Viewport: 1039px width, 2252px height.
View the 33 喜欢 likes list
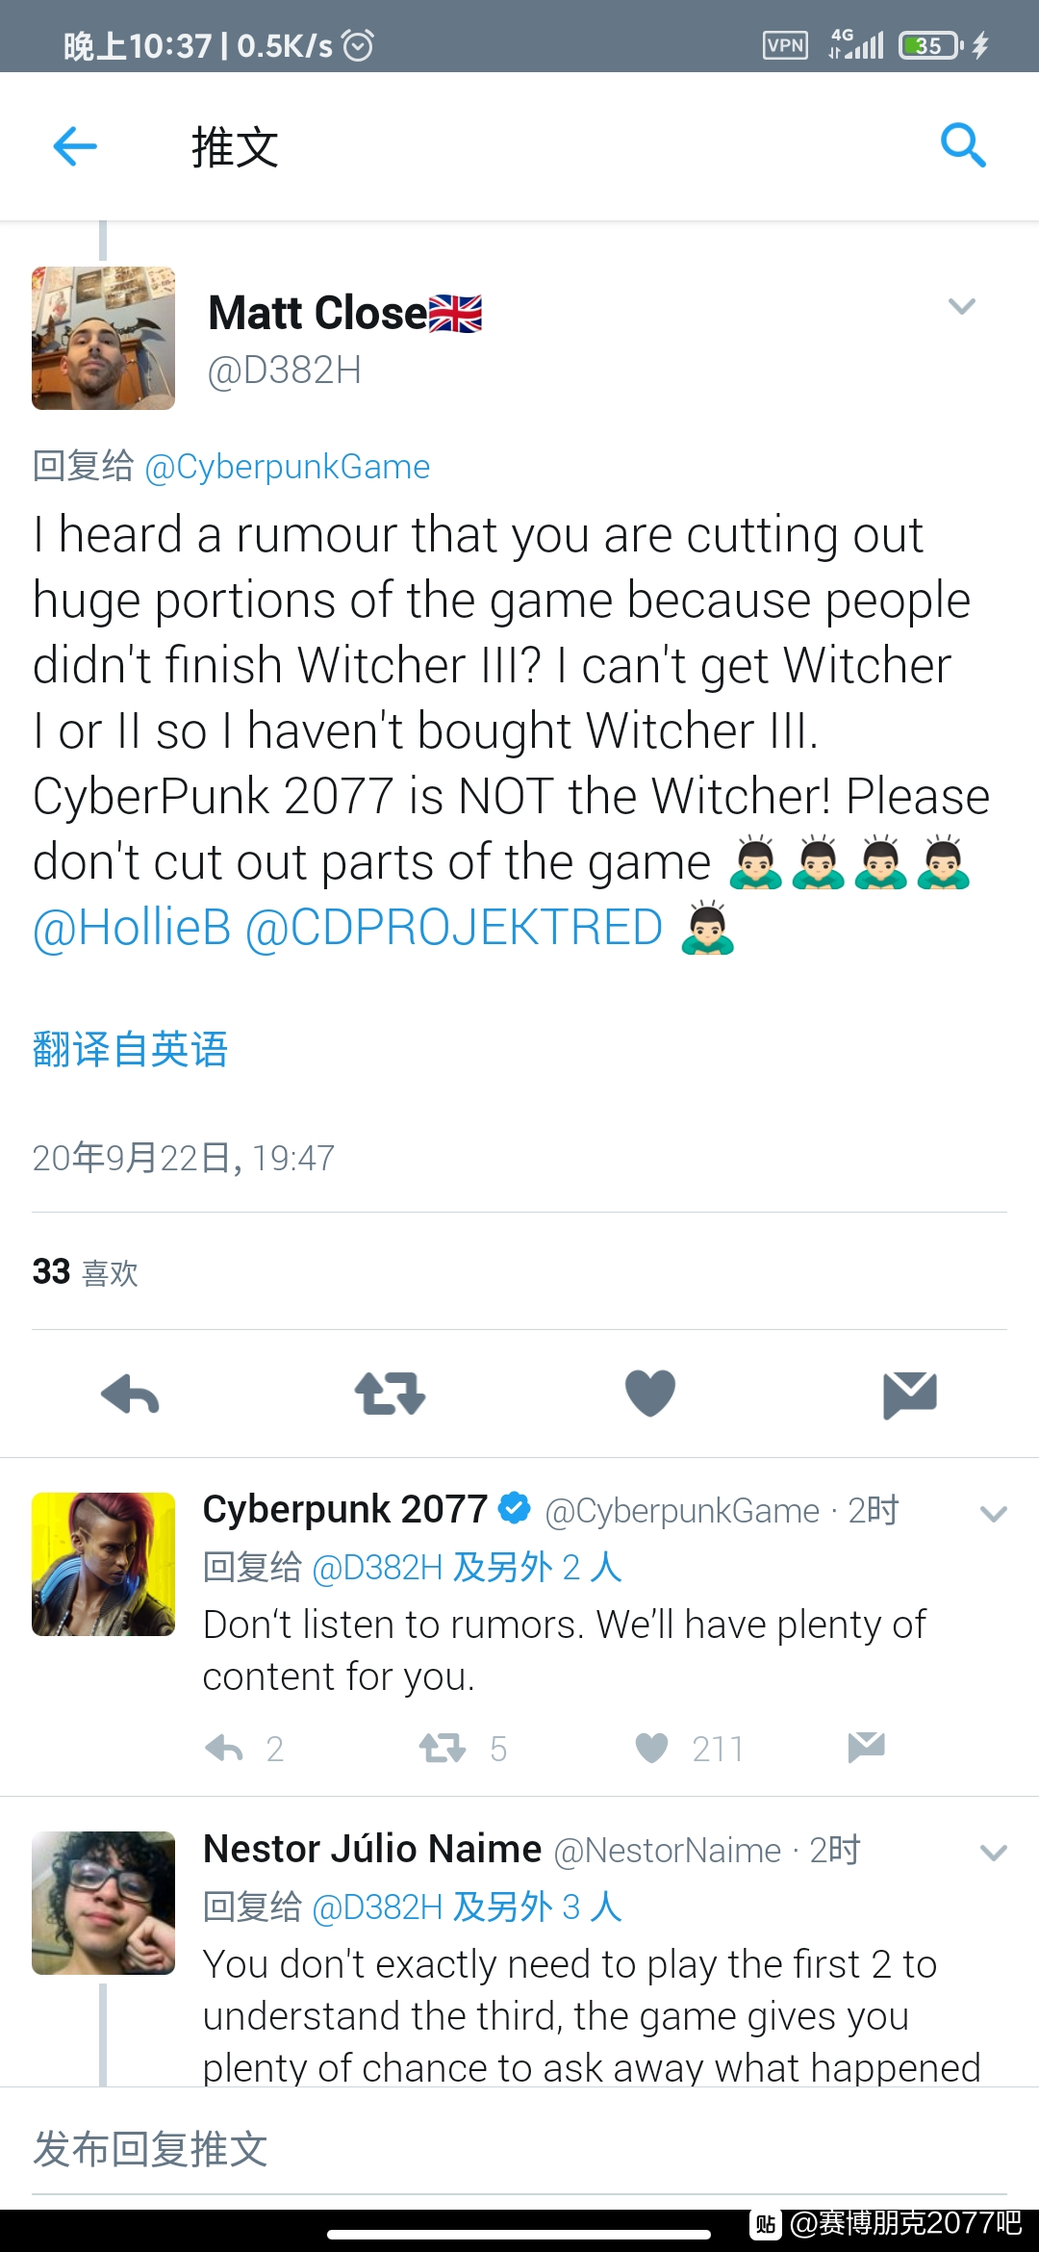[86, 1271]
